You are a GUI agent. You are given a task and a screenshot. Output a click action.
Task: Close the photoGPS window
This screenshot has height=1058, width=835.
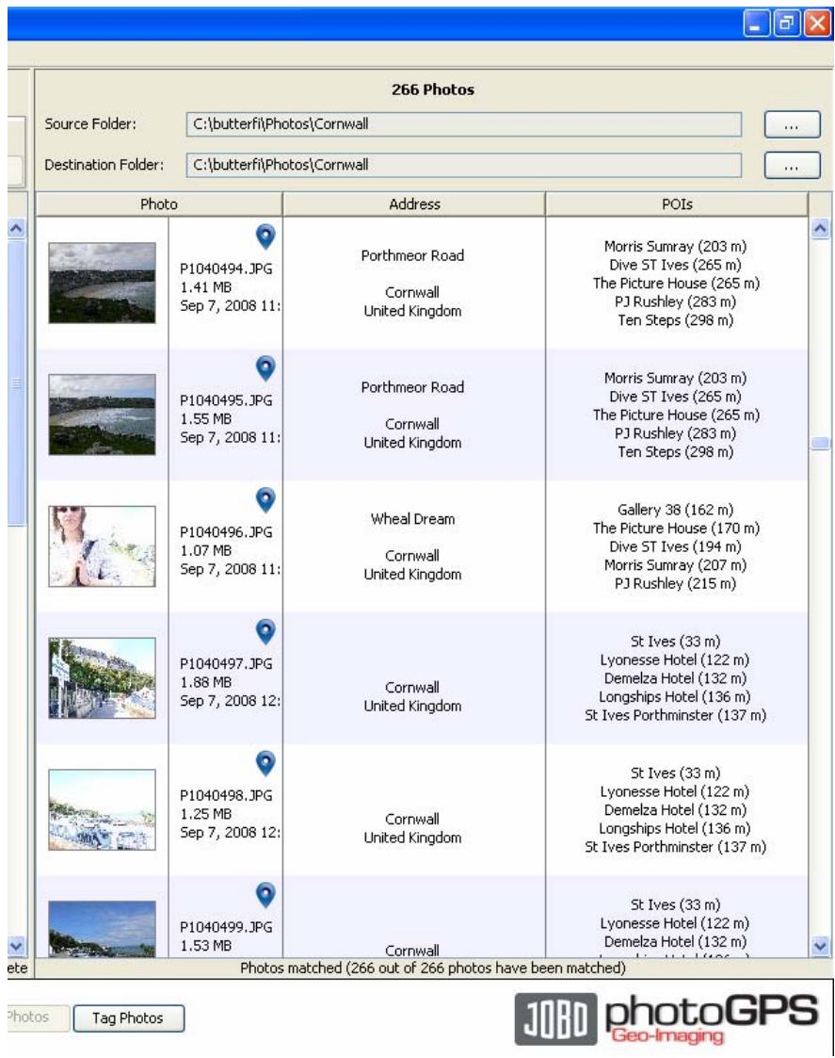click(817, 24)
